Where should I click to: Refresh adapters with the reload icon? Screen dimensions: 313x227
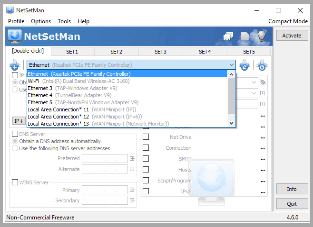[x=245, y=65]
